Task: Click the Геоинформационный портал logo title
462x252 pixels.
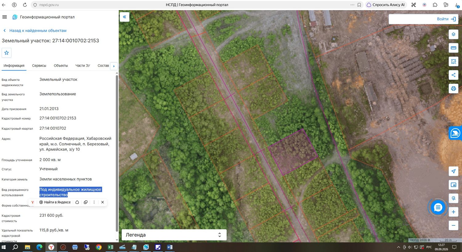Action: point(43,17)
